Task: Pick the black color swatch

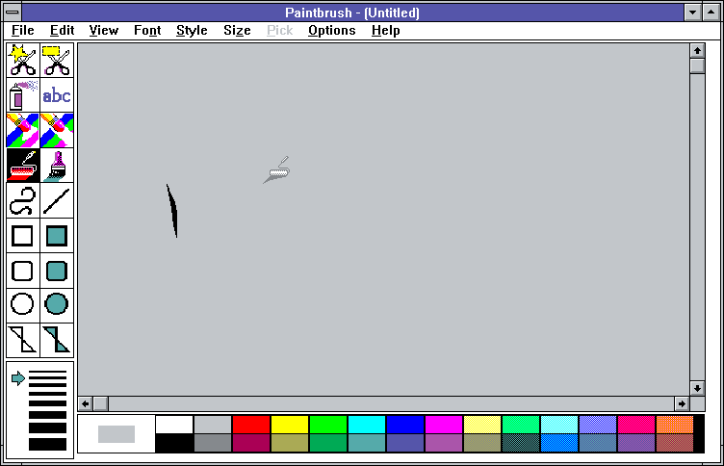Action: coord(174,443)
